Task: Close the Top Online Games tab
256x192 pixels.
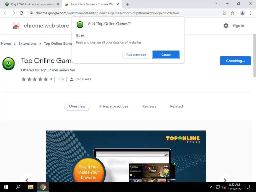Action: point(118,4)
